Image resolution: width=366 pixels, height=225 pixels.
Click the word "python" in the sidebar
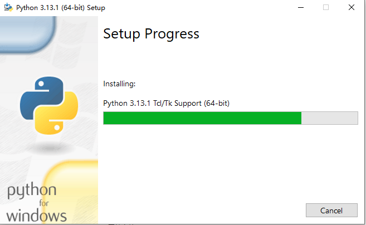(32, 191)
